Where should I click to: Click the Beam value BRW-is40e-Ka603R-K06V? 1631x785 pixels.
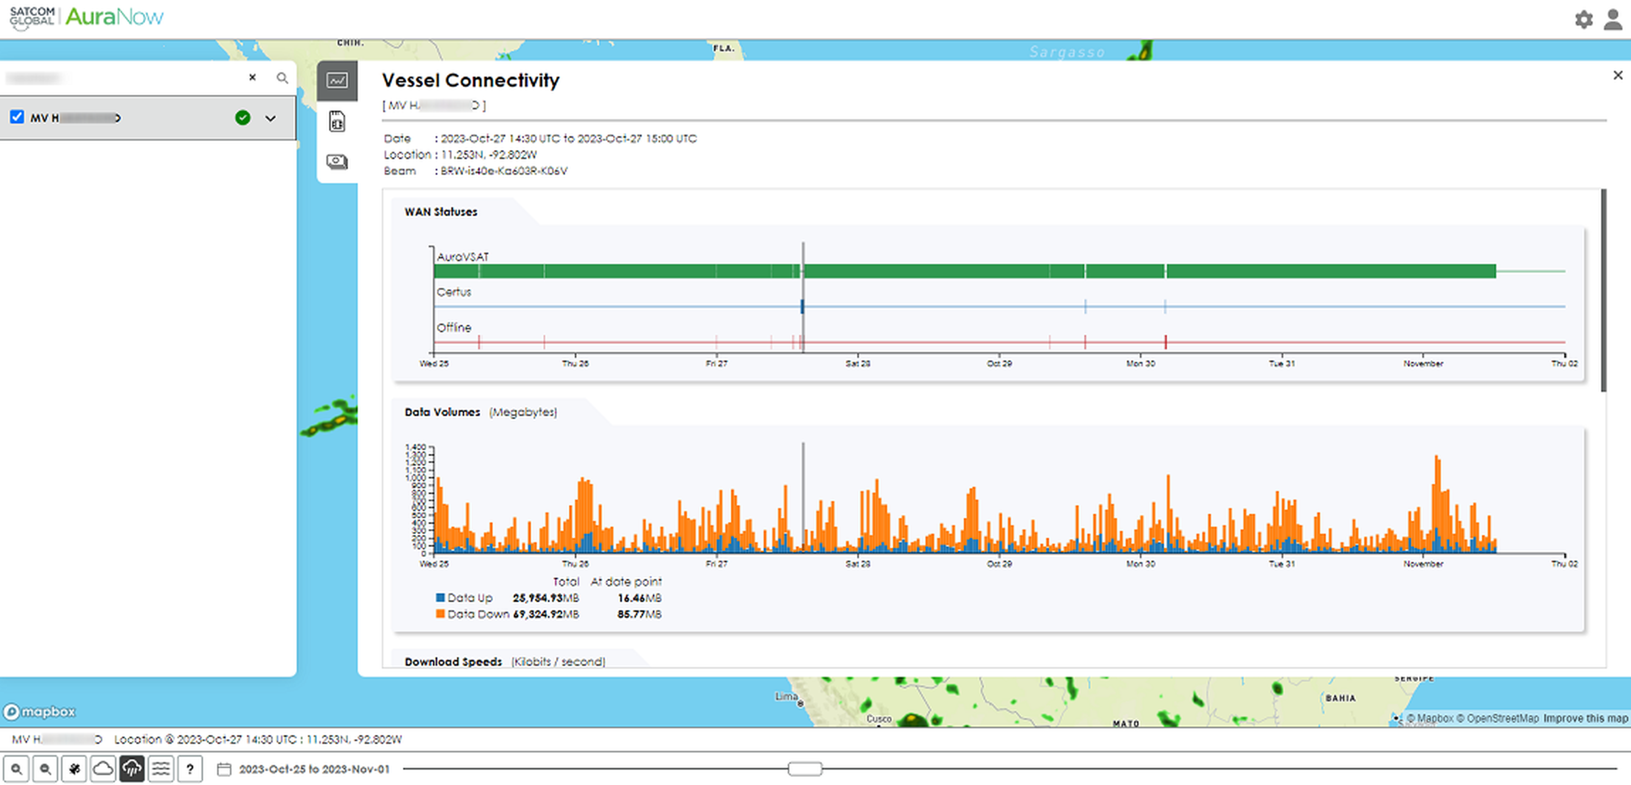coord(504,170)
